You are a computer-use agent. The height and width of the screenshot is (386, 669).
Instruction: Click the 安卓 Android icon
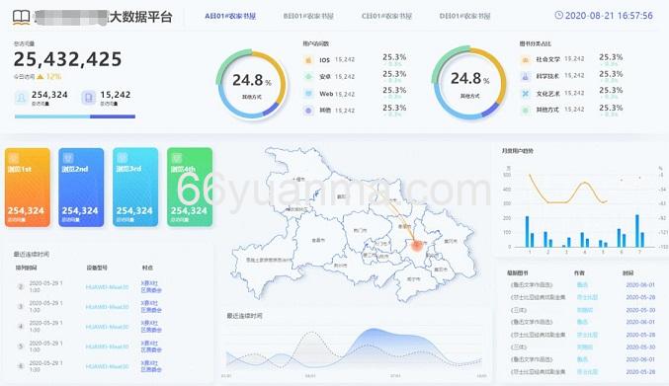[308, 77]
